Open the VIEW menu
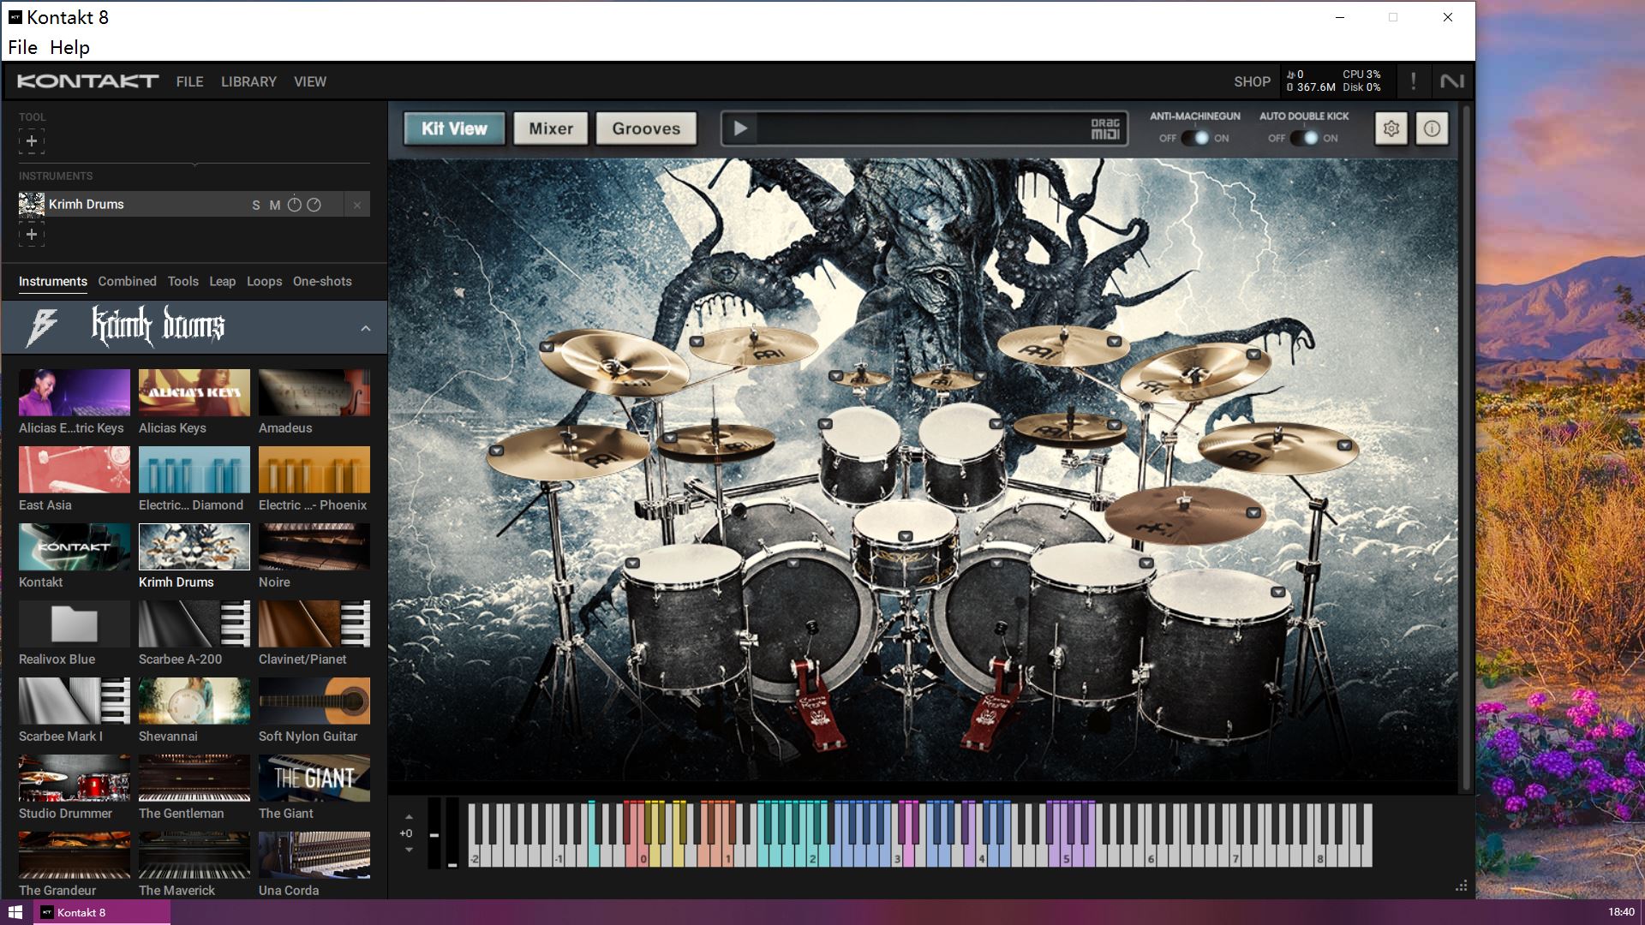The image size is (1645, 925). click(x=310, y=81)
